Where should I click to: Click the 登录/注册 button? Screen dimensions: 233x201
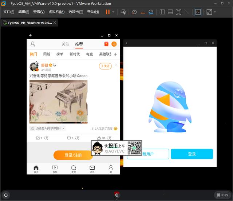click(x=73, y=155)
